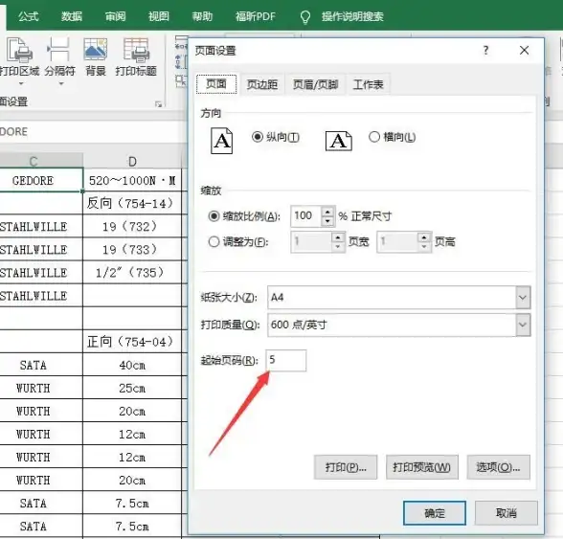
Task: Switch to the 页面 tab
Action: point(216,84)
